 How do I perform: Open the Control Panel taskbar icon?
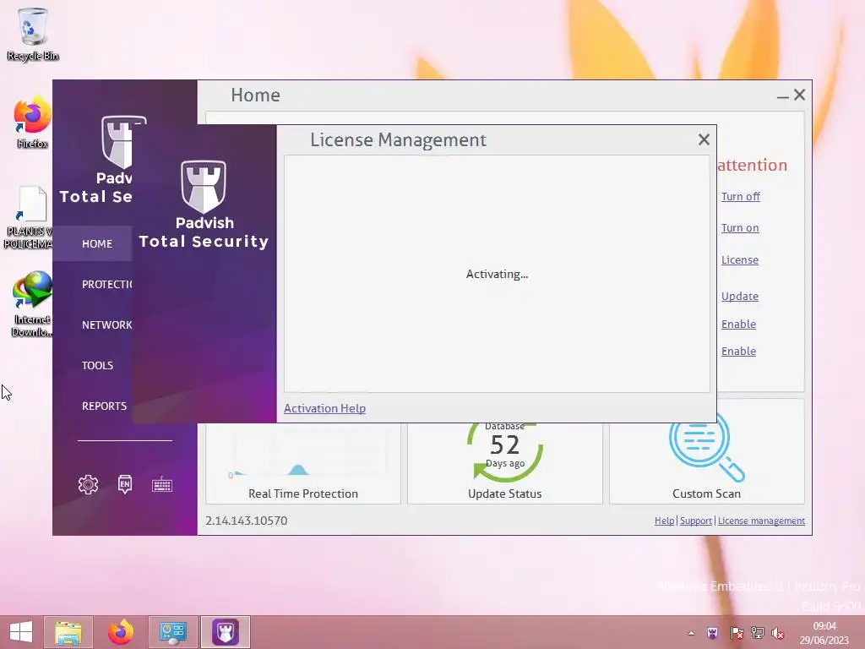pyautogui.click(x=172, y=632)
